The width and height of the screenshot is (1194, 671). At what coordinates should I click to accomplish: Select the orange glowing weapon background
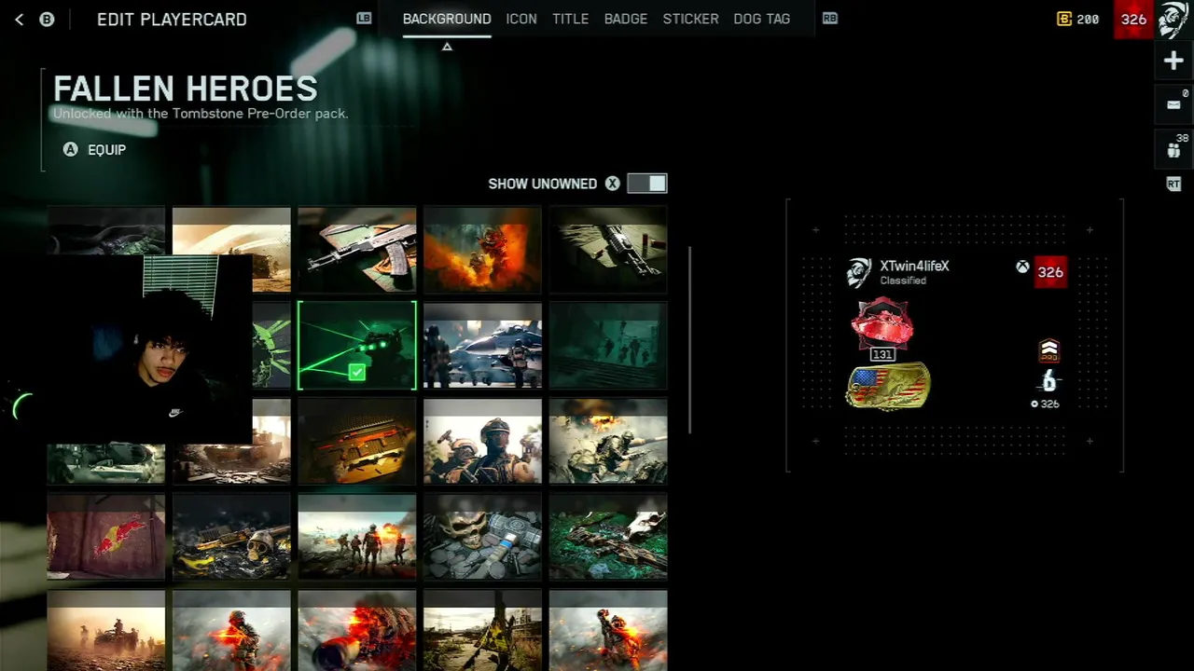tap(356, 442)
